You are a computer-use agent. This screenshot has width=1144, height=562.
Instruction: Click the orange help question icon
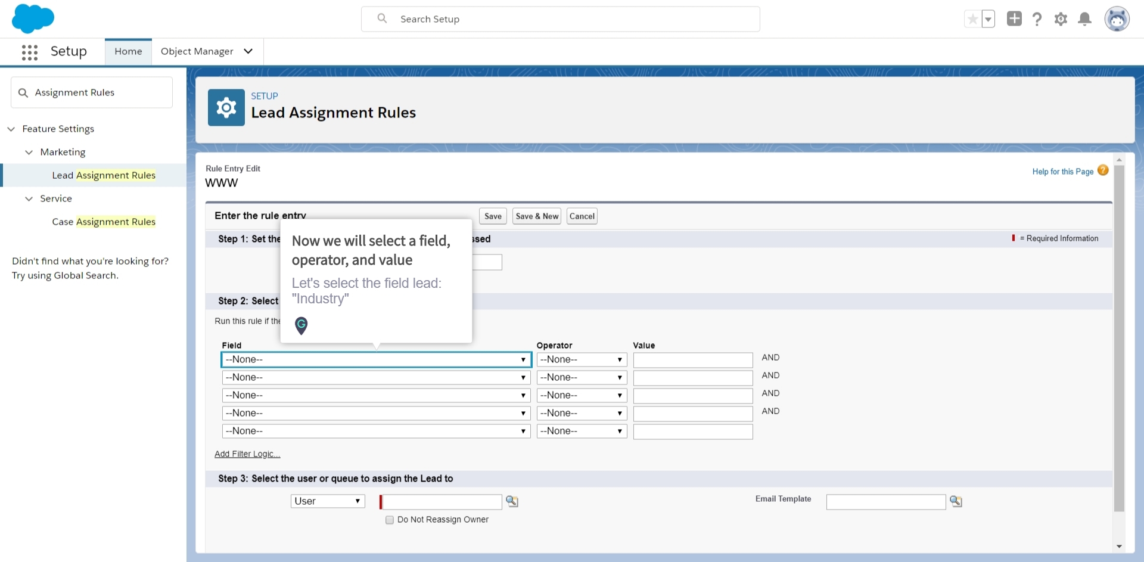click(x=1103, y=170)
